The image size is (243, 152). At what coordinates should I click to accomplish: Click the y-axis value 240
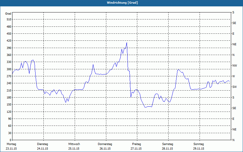9,83
